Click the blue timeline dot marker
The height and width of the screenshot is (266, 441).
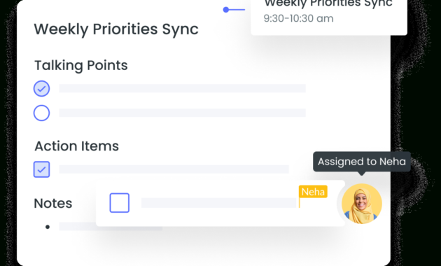[x=226, y=10]
